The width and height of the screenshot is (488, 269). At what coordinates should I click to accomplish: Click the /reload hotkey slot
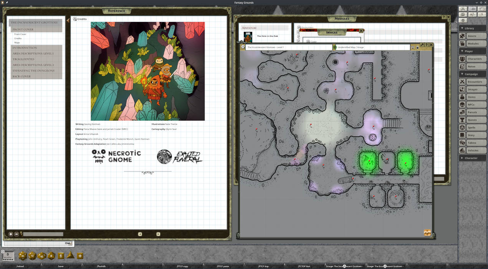[x=21, y=266]
